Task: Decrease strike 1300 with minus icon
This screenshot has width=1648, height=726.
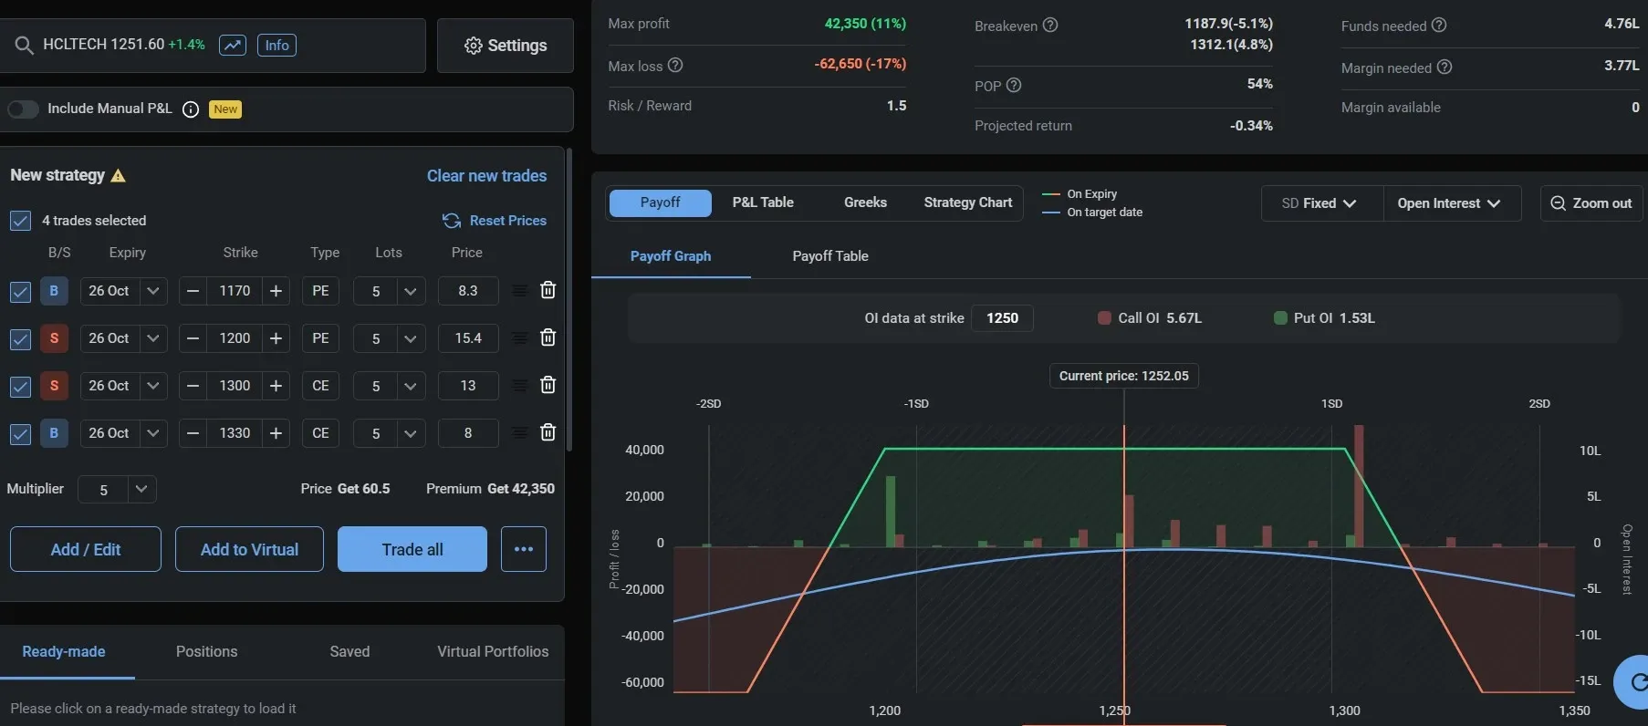Action: [193, 386]
